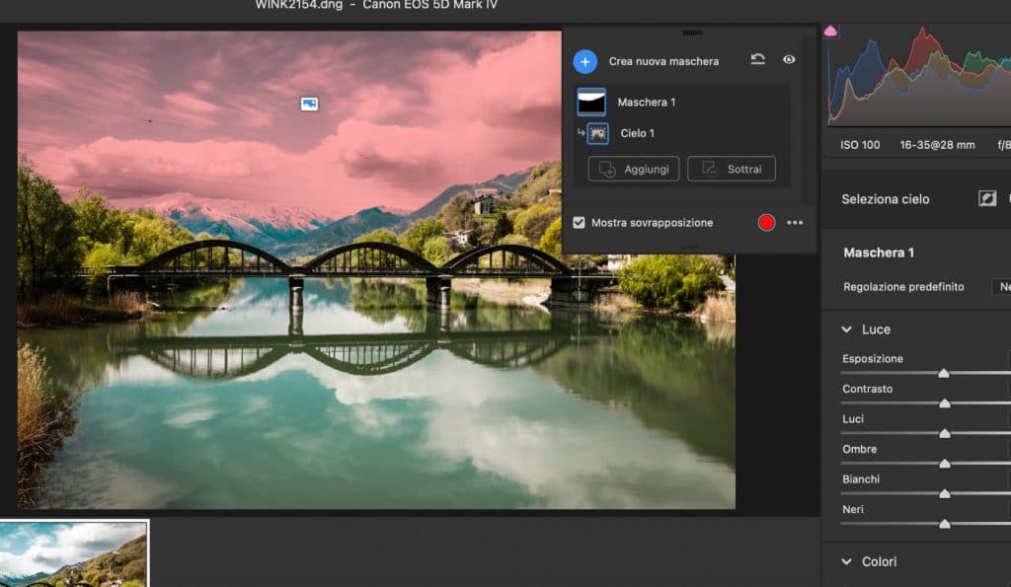Click the Bianchi slider handle
The width and height of the screenshot is (1011, 587).
(x=945, y=493)
